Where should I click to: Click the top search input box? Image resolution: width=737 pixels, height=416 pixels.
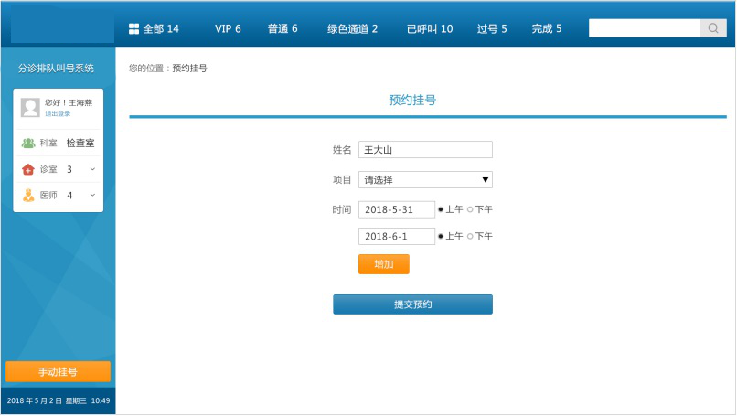pos(645,28)
